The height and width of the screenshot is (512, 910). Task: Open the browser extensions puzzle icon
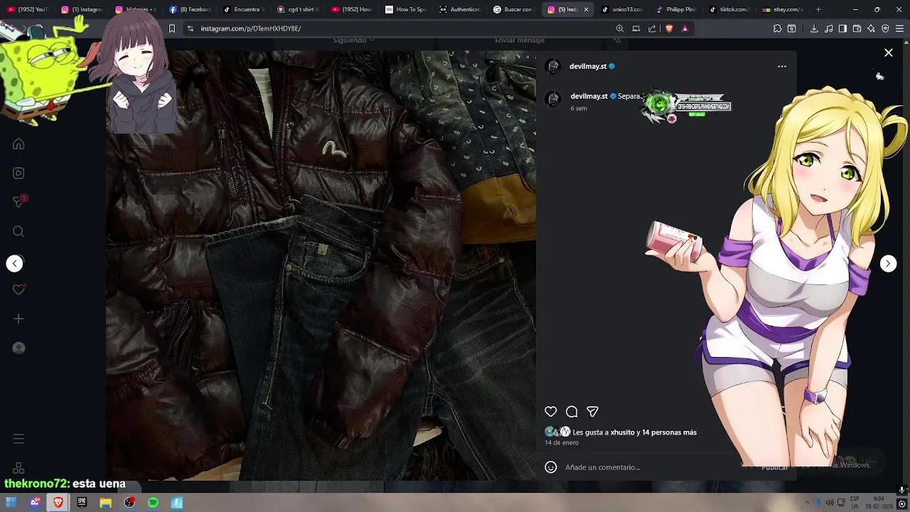tap(777, 28)
